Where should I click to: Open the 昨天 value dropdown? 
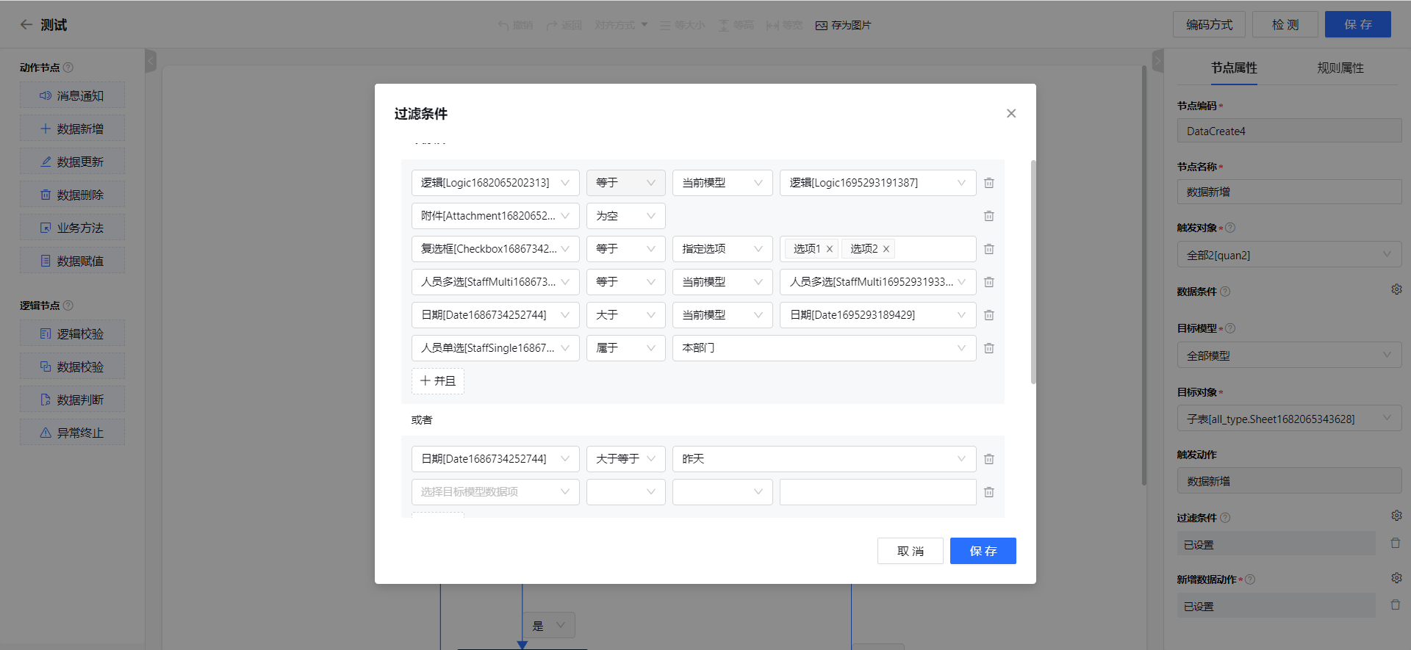[825, 459]
